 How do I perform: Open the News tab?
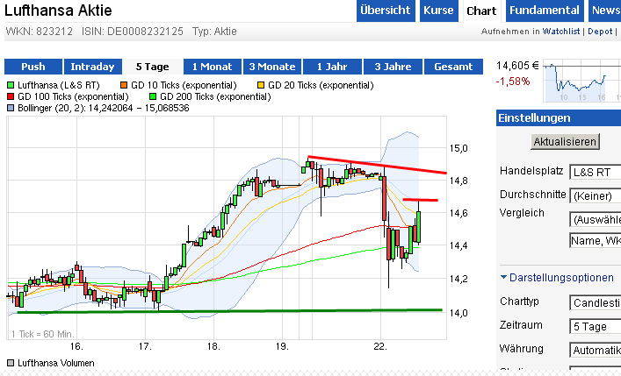pyautogui.click(x=605, y=11)
